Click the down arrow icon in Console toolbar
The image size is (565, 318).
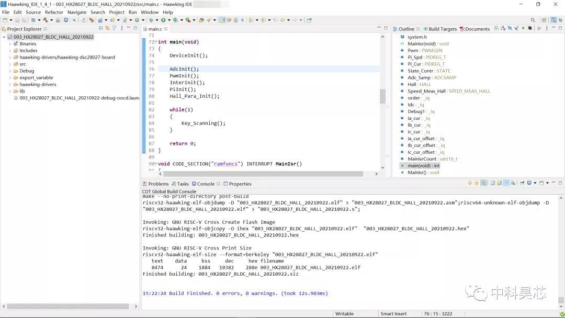point(469,183)
